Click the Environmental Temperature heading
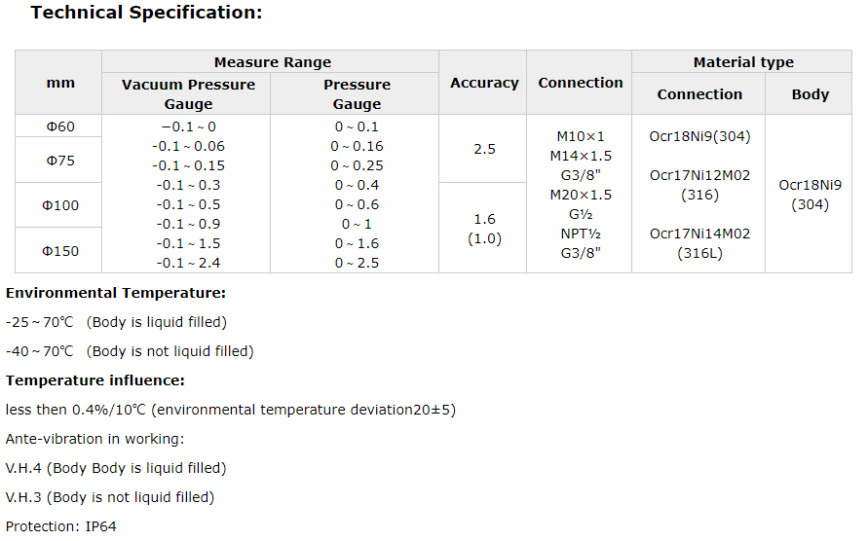 pyautogui.click(x=116, y=293)
